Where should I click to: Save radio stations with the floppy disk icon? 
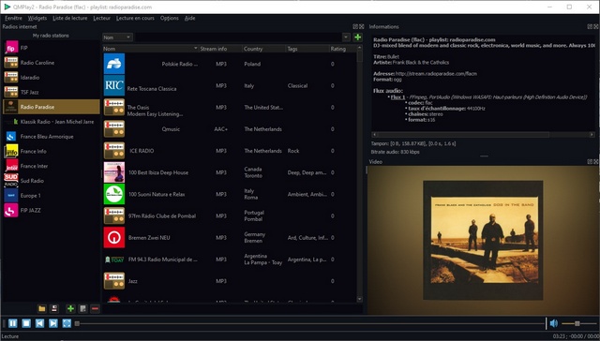(x=54, y=308)
